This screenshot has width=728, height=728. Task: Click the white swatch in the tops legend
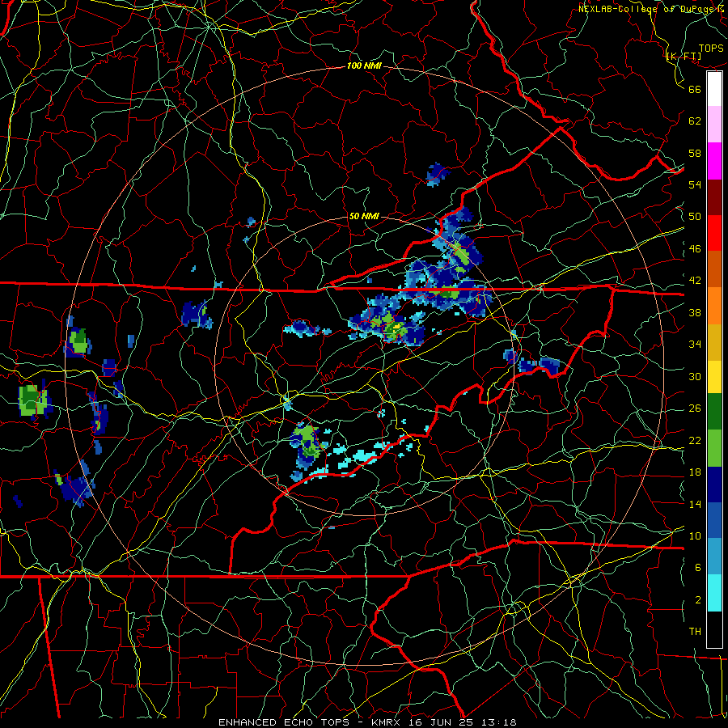tap(714, 89)
